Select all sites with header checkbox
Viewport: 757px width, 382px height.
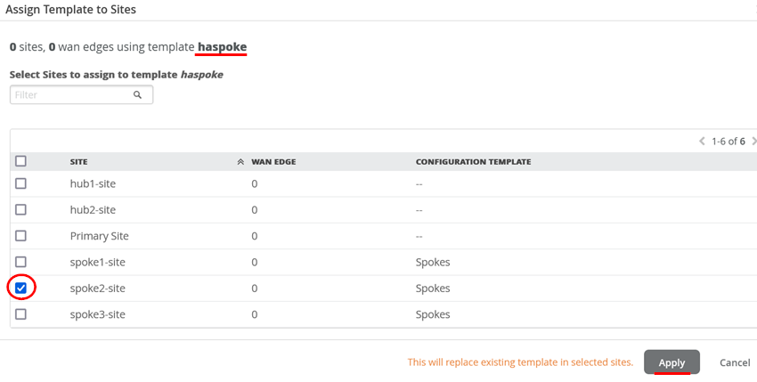click(20, 161)
